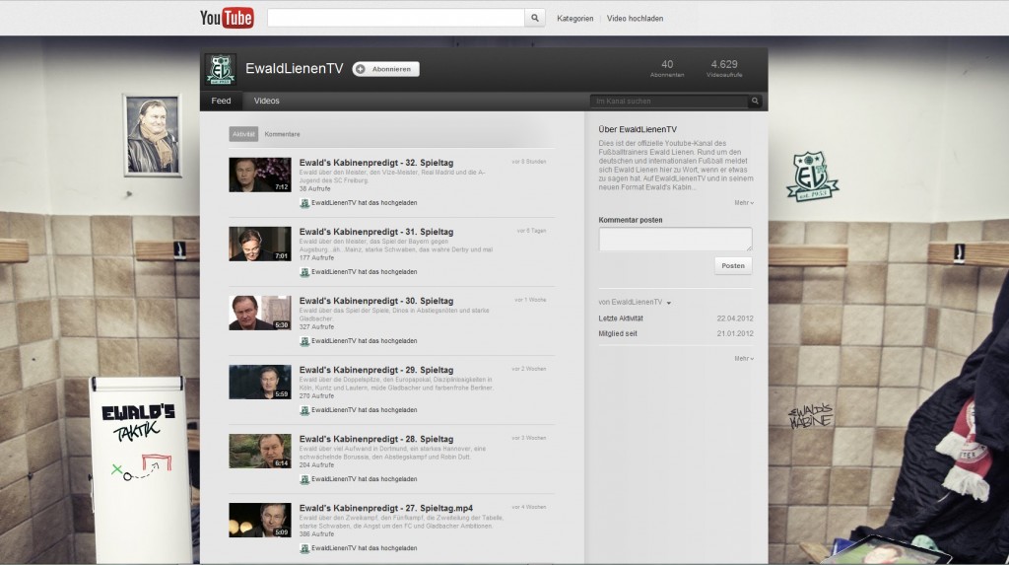Image resolution: width=1009 pixels, height=565 pixels.
Task: Click 'vor 1 Woche' timestamp
Action: point(530,300)
